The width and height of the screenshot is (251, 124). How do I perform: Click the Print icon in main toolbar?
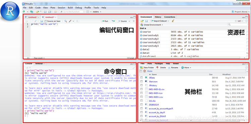tap(55, 12)
